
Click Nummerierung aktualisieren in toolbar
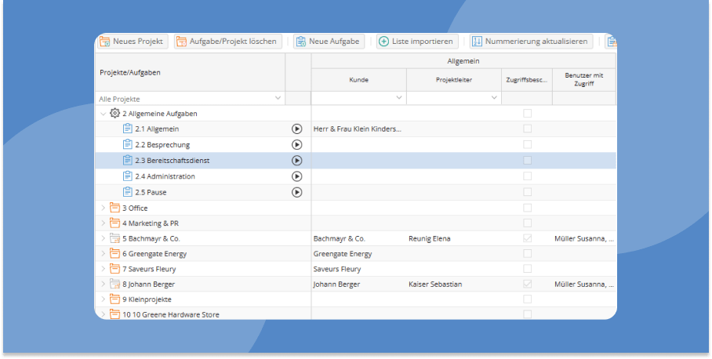(530, 41)
